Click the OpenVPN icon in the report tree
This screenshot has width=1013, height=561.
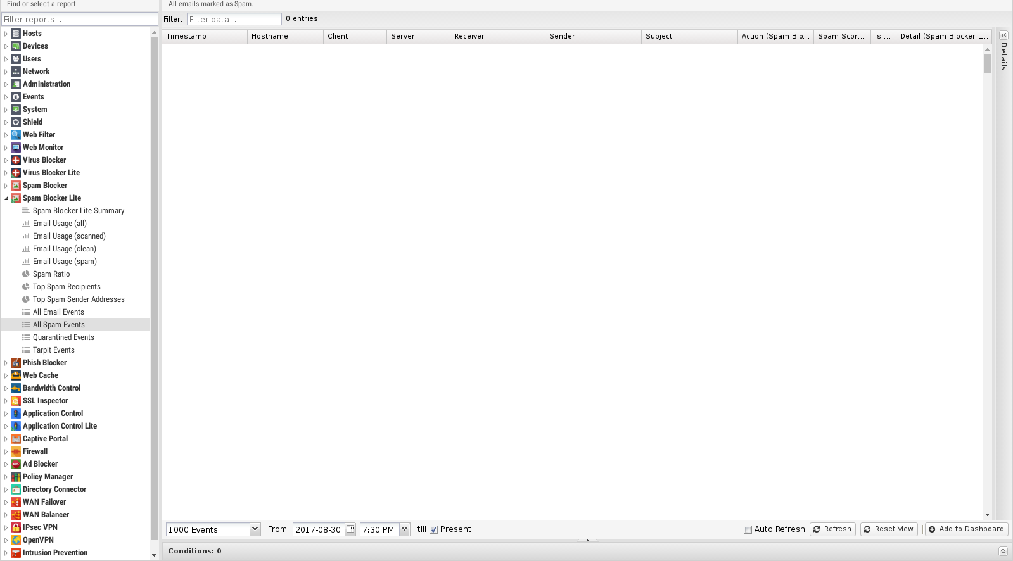coord(16,540)
